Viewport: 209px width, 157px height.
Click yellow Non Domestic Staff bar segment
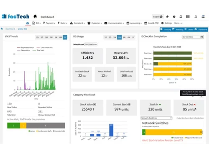pyautogui.click(x=23, y=126)
